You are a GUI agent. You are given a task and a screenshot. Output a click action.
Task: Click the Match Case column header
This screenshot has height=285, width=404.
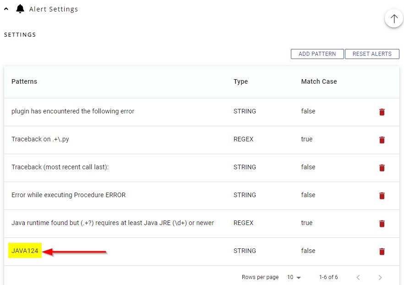319,81
